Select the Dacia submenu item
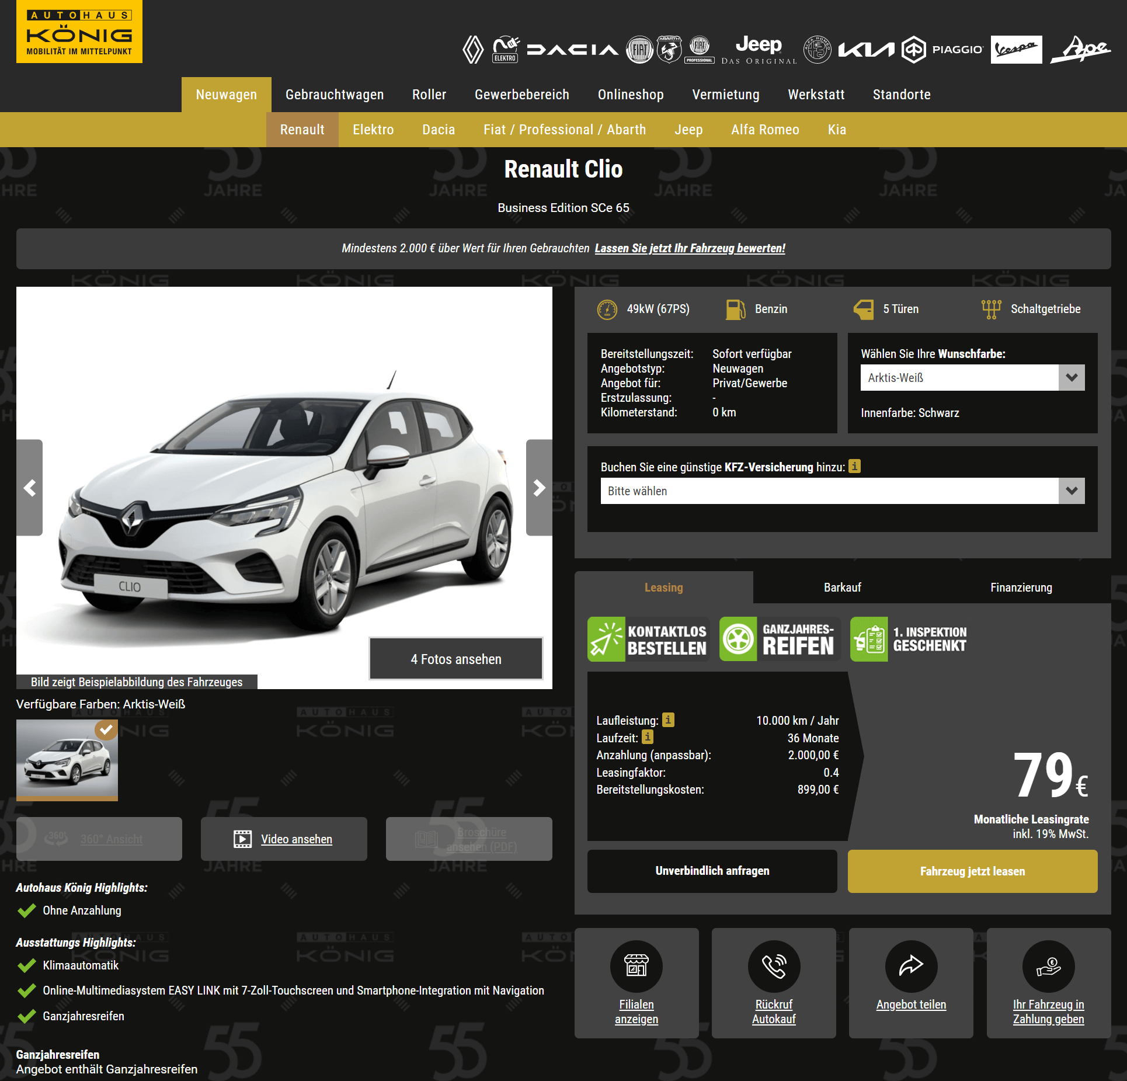 pyautogui.click(x=439, y=130)
